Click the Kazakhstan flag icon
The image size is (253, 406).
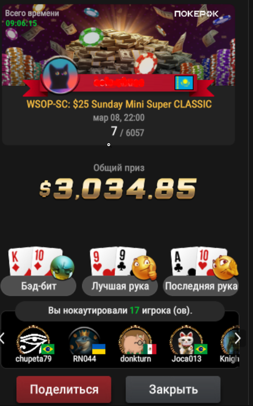184,83
